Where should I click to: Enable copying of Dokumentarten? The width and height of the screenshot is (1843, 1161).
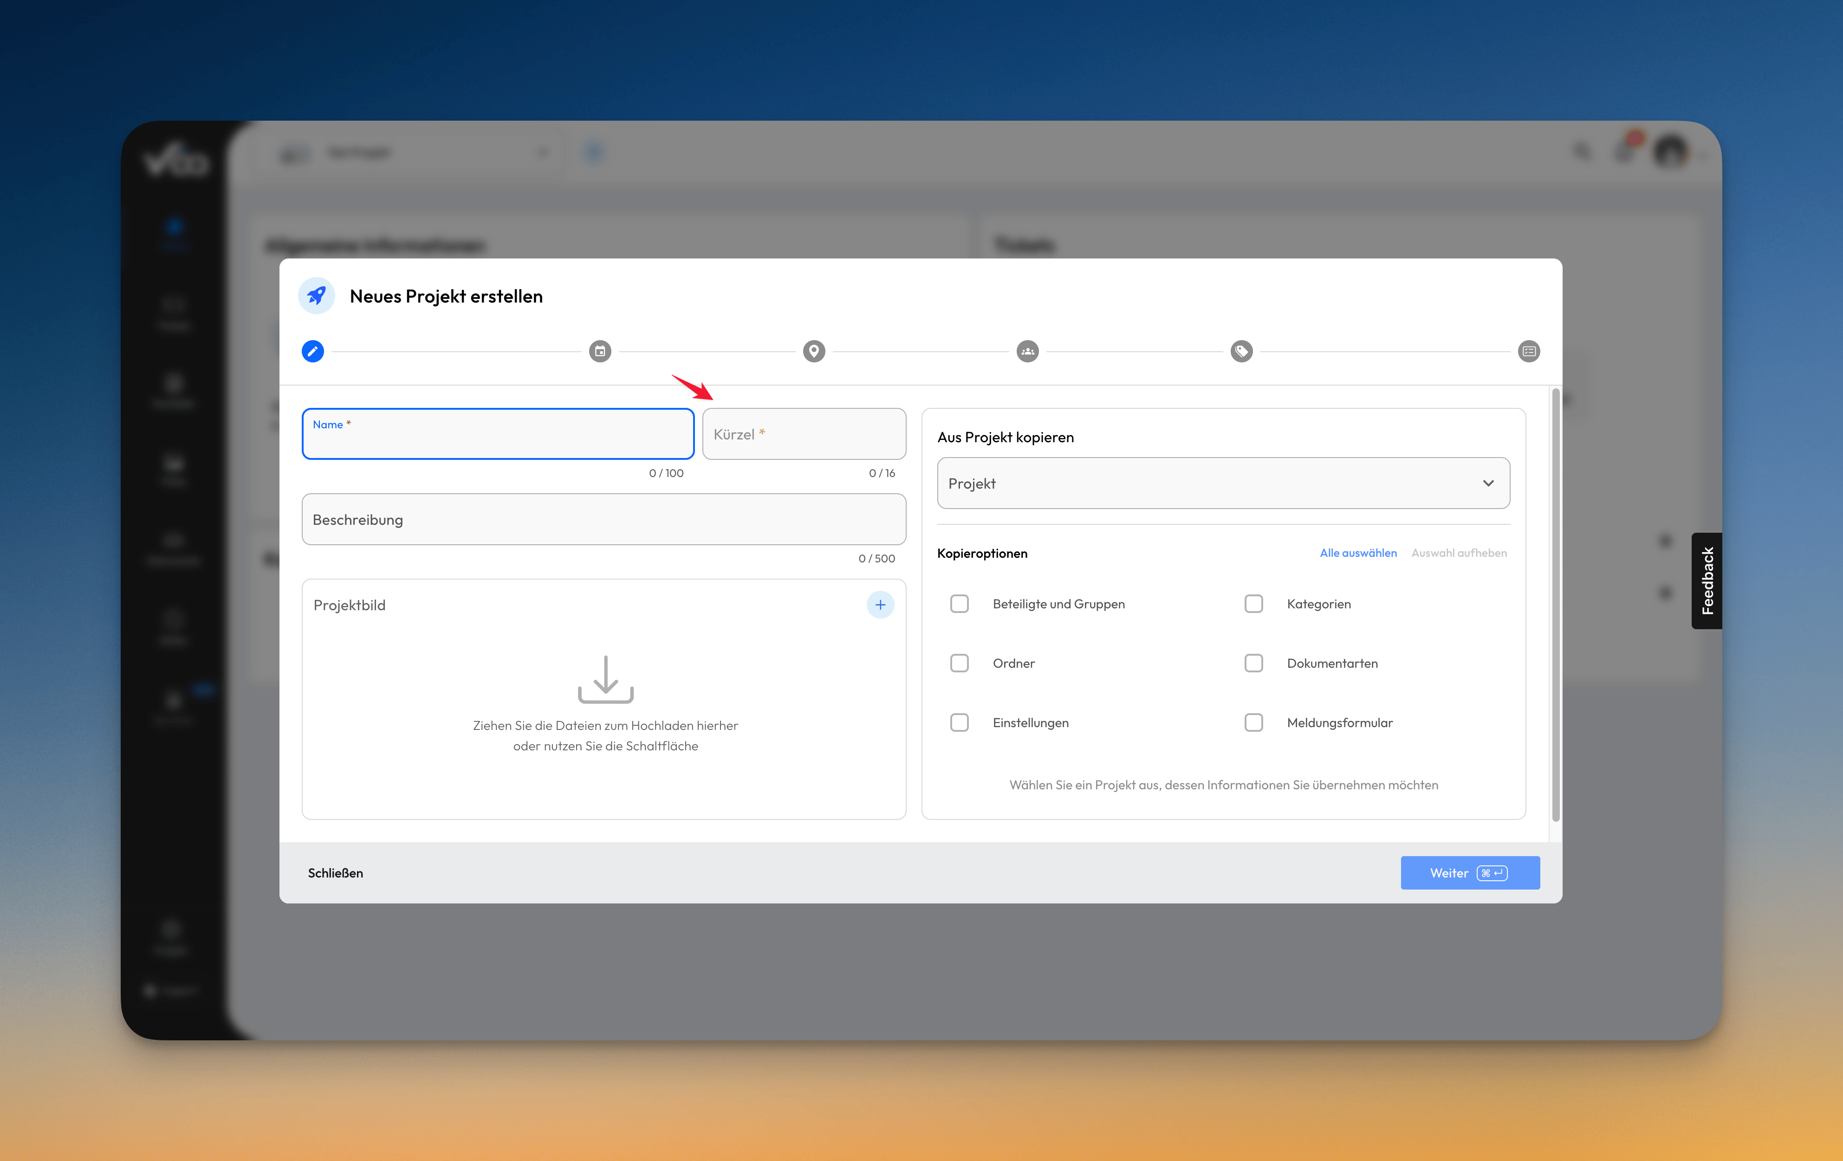coord(1254,663)
